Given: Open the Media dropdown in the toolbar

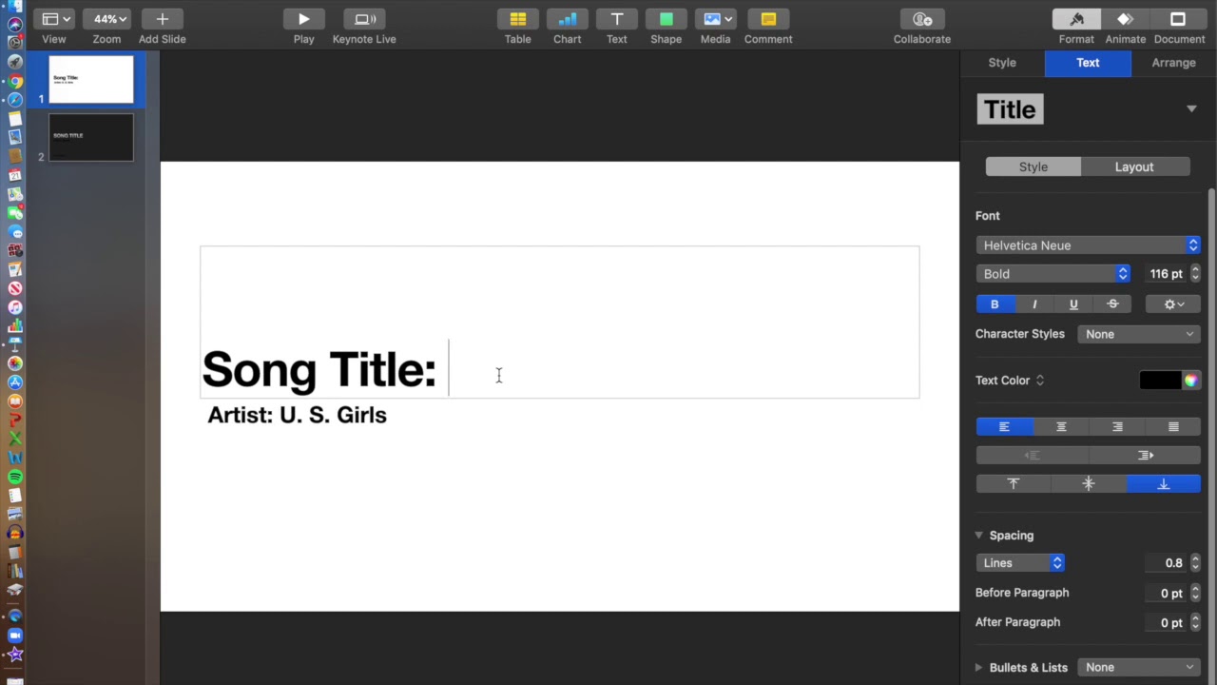Looking at the screenshot, I should point(715,19).
